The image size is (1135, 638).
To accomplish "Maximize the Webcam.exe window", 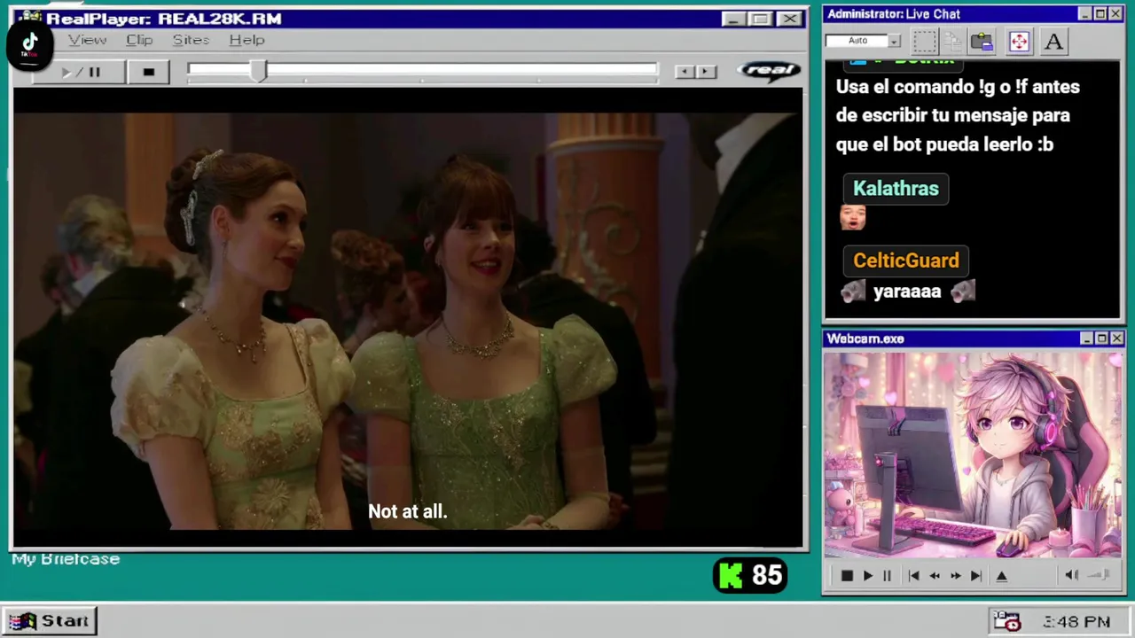I will tap(1102, 338).
